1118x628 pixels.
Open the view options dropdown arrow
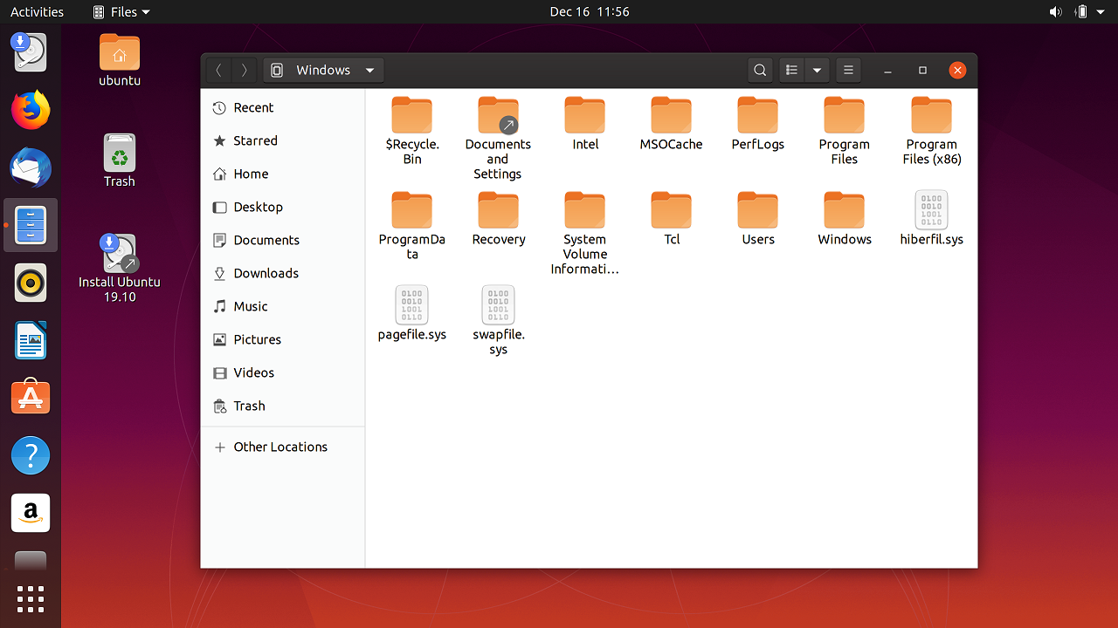(x=817, y=71)
